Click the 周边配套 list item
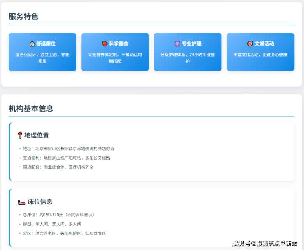 58,167
